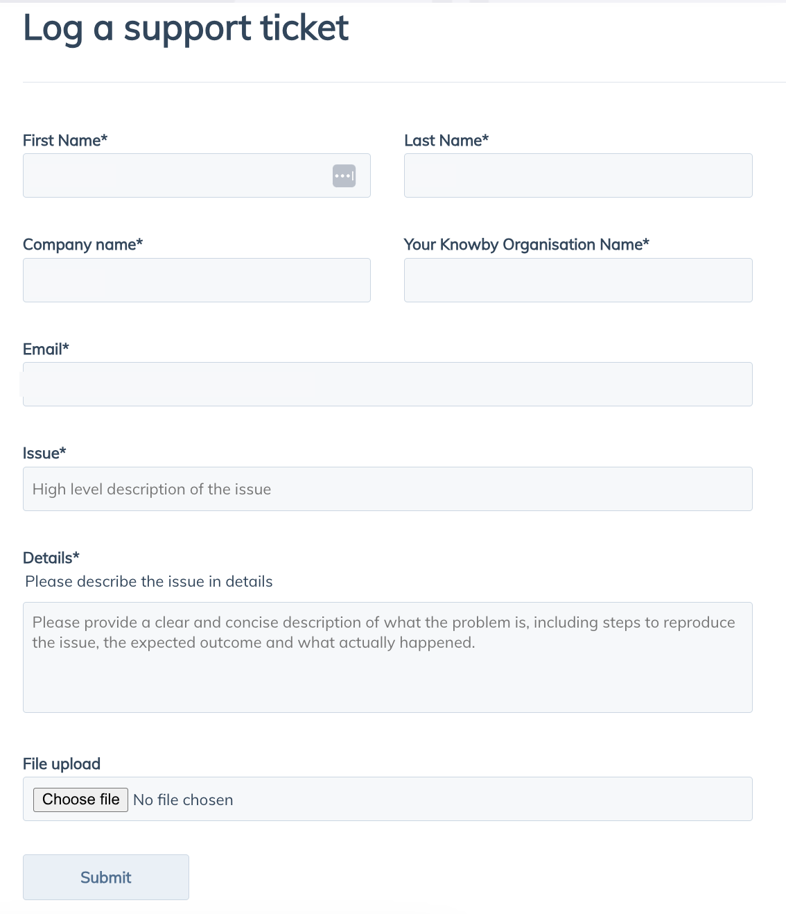Image resolution: width=786 pixels, height=914 pixels.
Task: Click the File upload label
Action: (x=62, y=764)
